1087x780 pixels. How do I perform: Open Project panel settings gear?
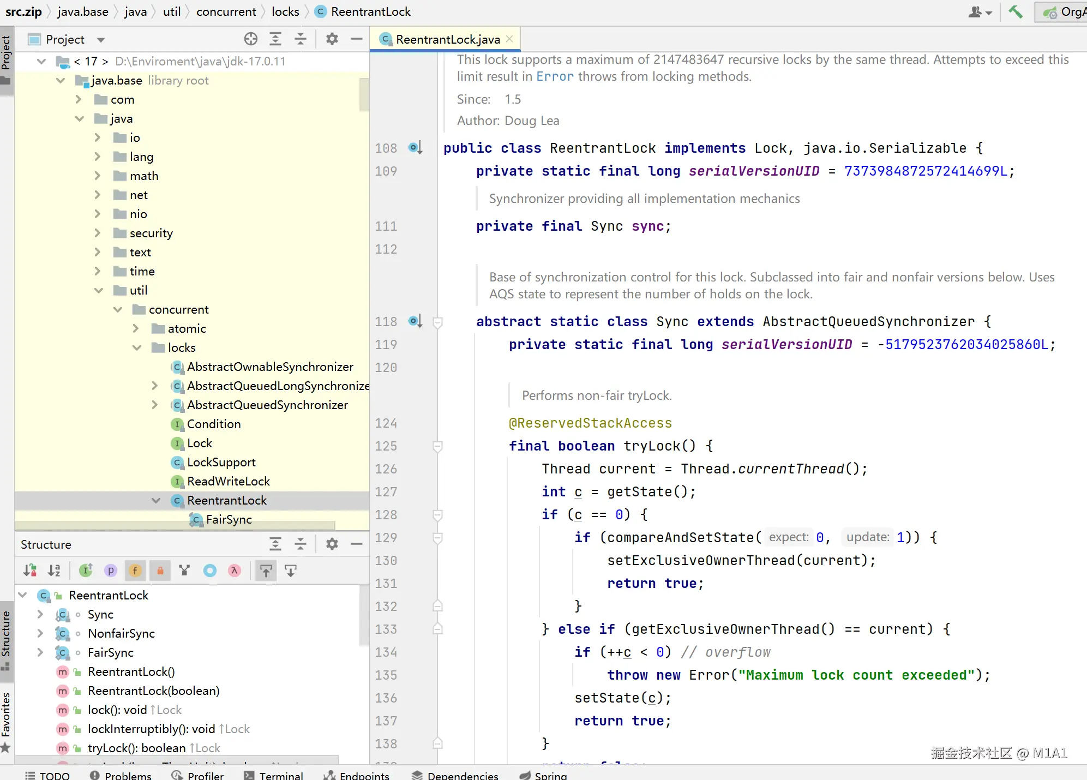332,39
